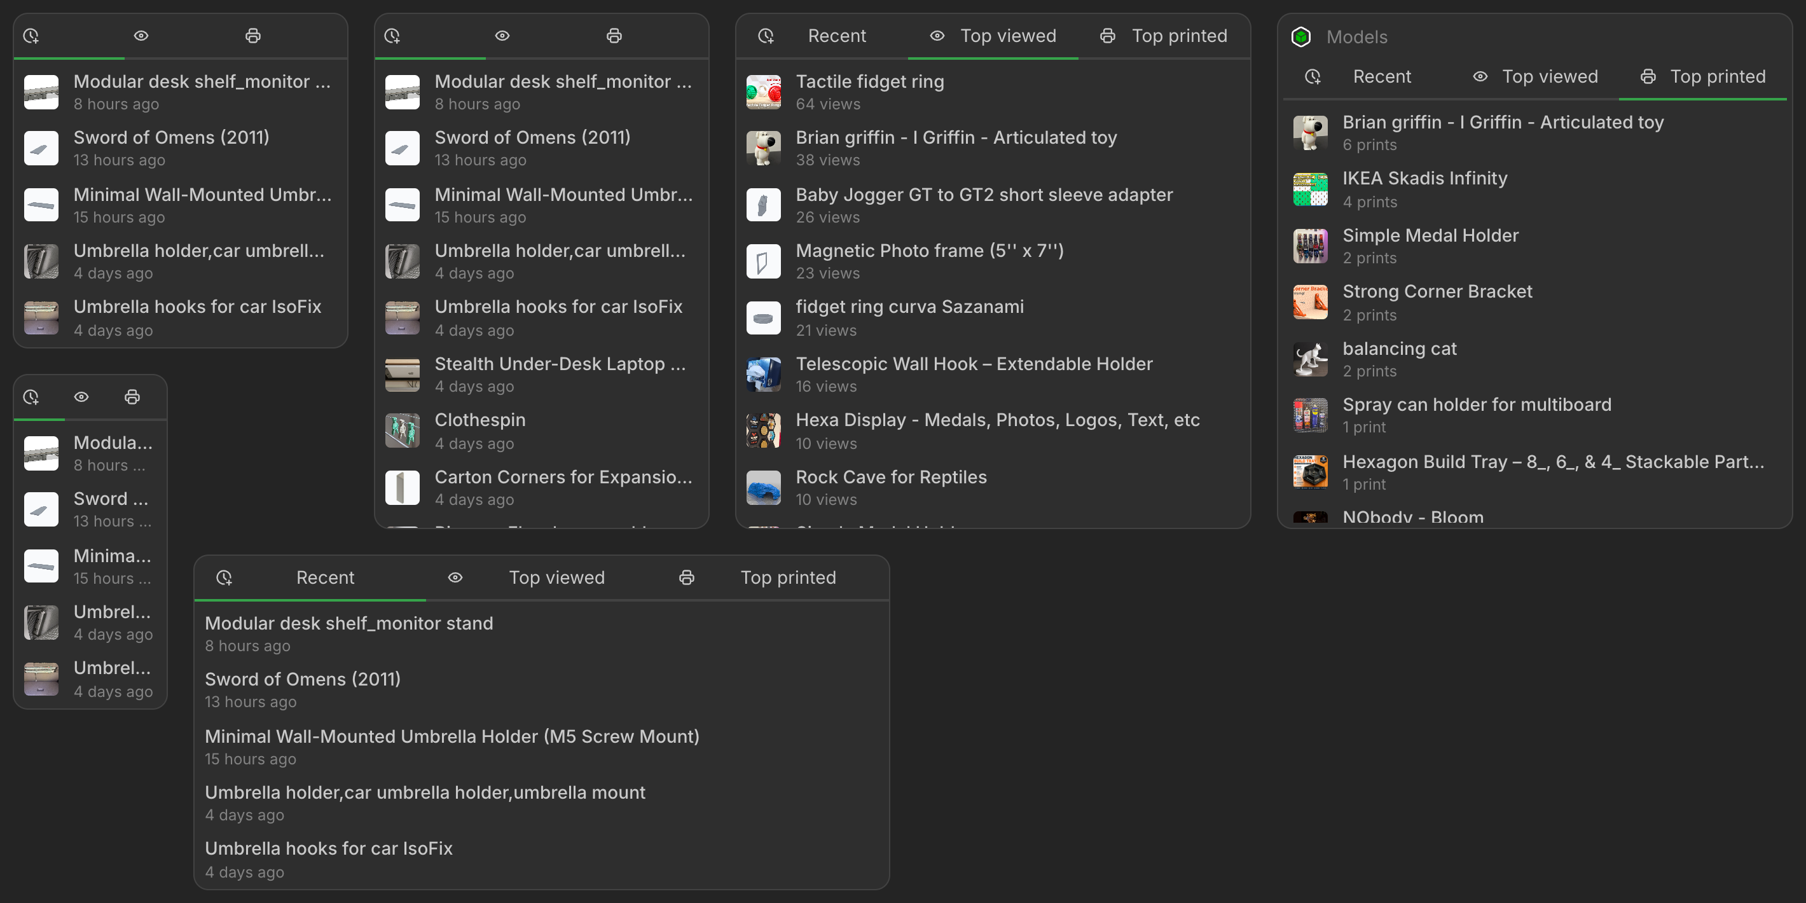
Task: Click the eye icon tab in the narrow truncated-title panel
Action: click(x=81, y=397)
